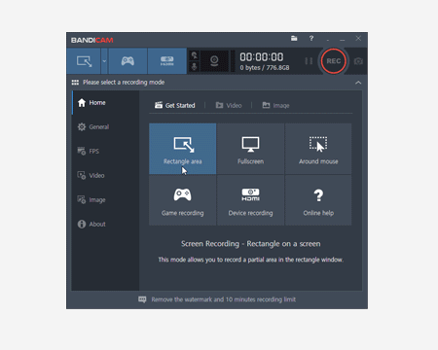Screen dimensions: 438x350
Task: Click 'Screen Recording - Rectangle on a screen' heading
Action: coord(250,244)
